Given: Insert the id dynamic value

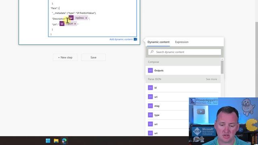Looking at the screenshot, I should [183, 88].
